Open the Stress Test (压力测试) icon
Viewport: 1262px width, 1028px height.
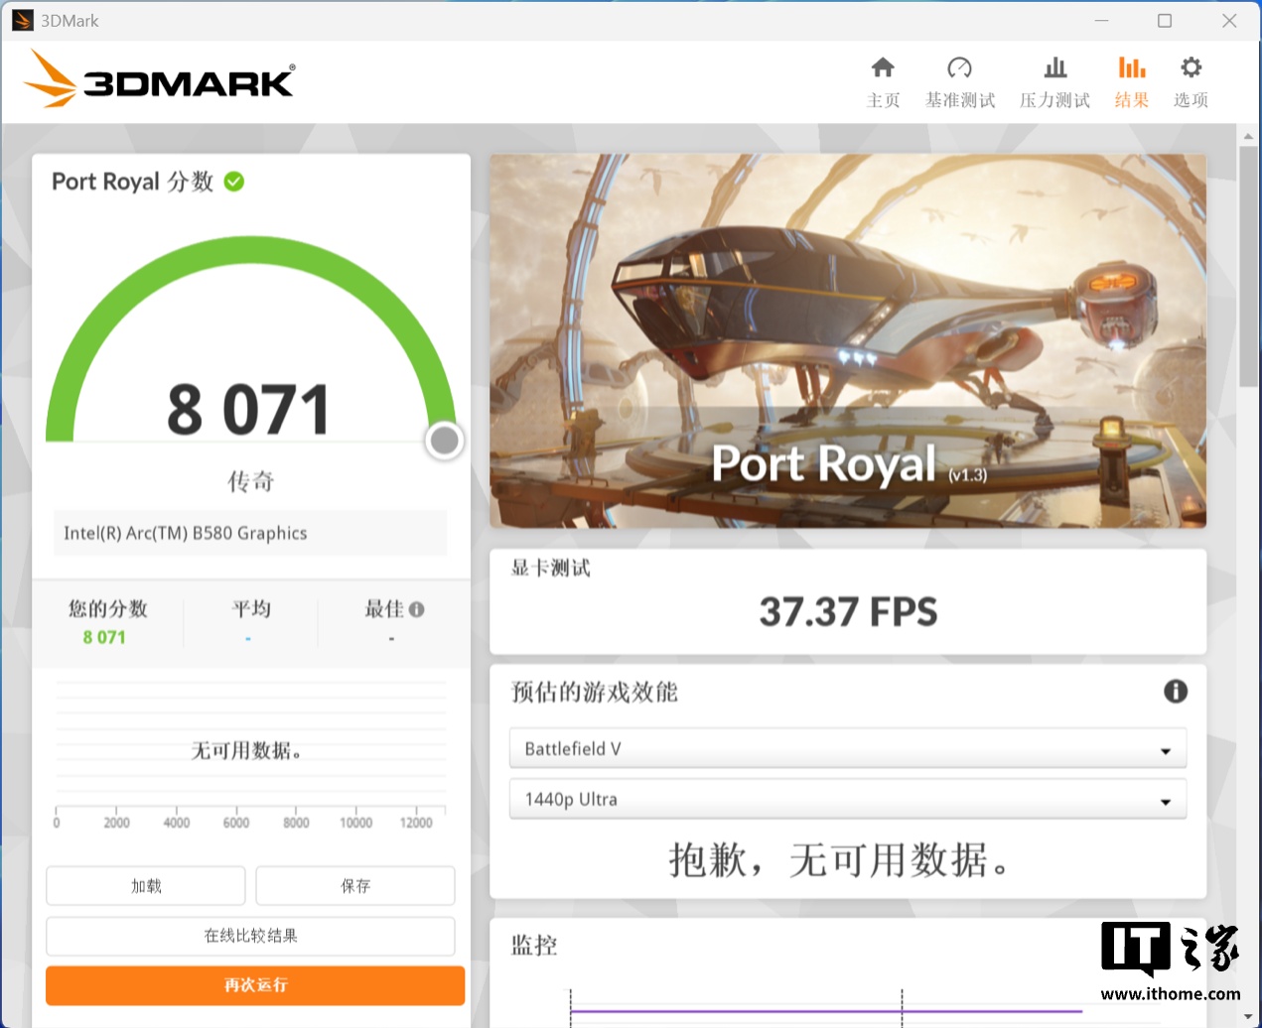tap(1054, 67)
